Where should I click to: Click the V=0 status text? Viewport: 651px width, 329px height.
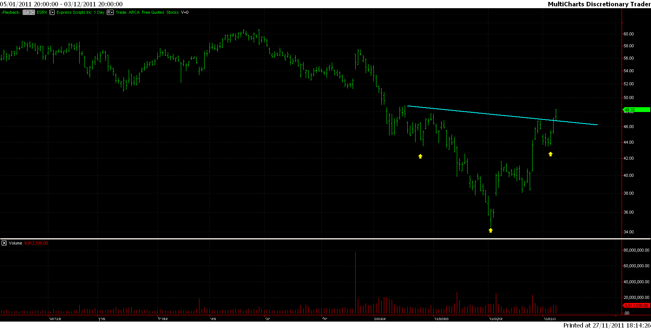click(185, 12)
